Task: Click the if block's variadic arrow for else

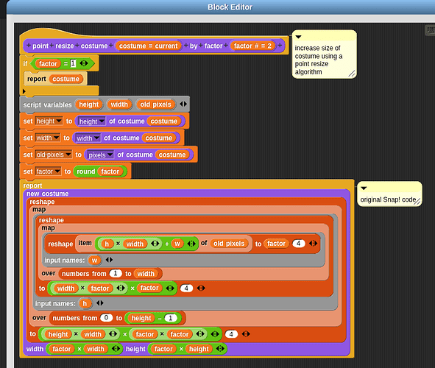Action: 24,91
